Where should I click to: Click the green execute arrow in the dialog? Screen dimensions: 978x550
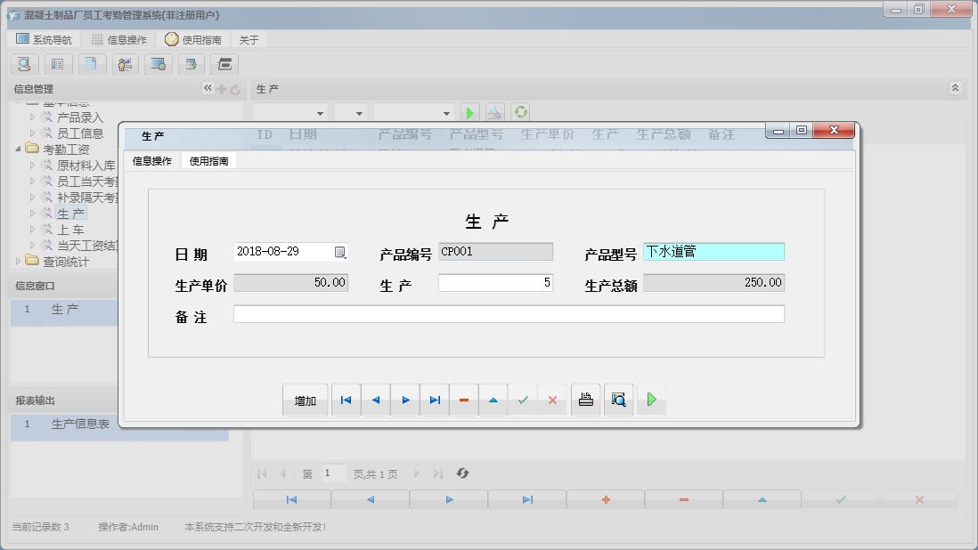(x=651, y=400)
